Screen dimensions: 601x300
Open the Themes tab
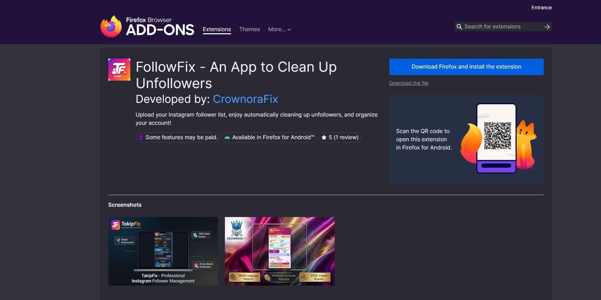coord(250,29)
